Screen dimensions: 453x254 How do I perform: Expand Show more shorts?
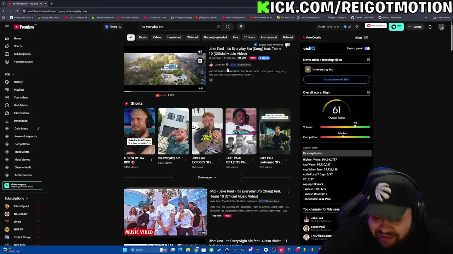tap(207, 177)
